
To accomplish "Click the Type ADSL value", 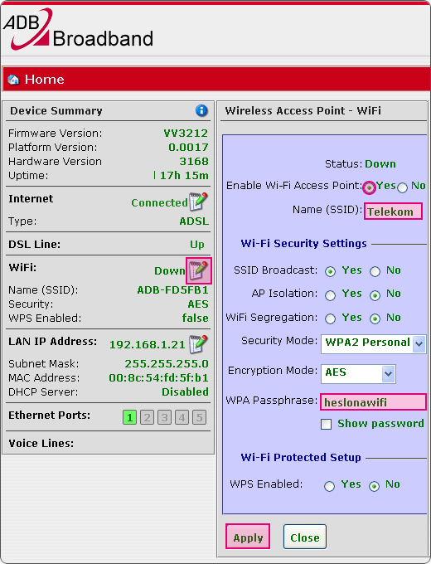I will pos(194,221).
